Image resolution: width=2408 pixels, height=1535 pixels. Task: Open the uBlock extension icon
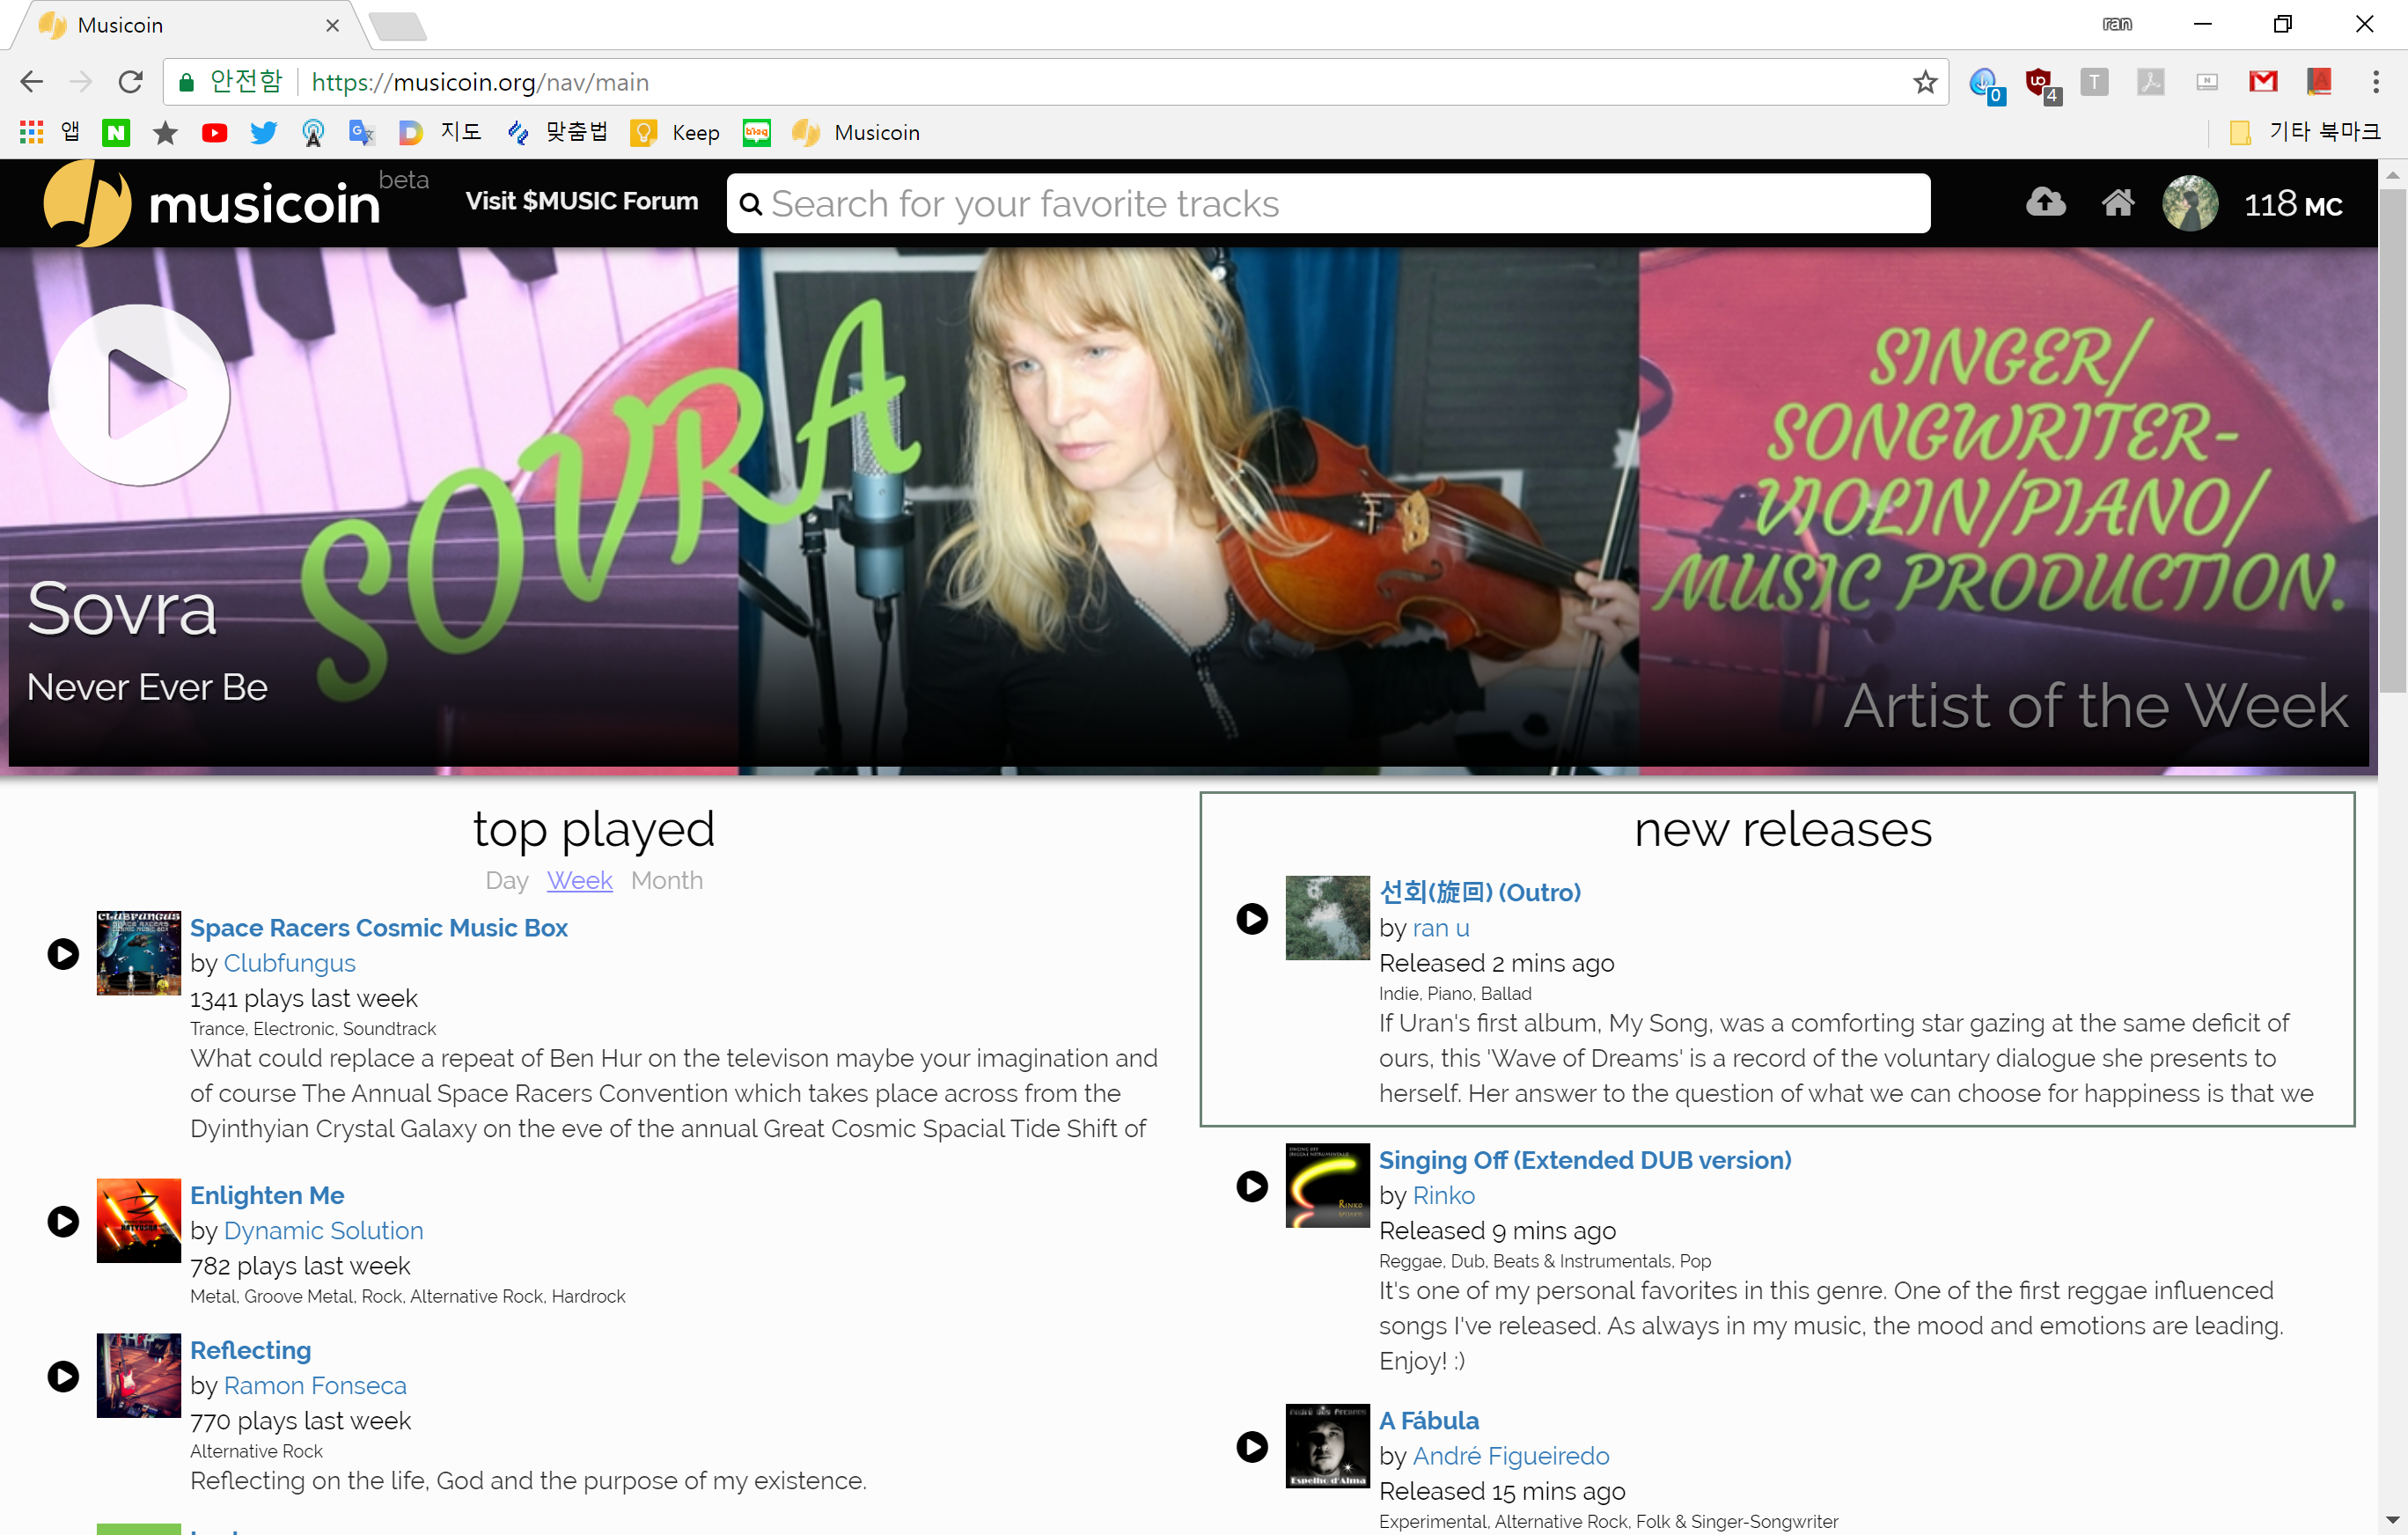tap(2040, 84)
